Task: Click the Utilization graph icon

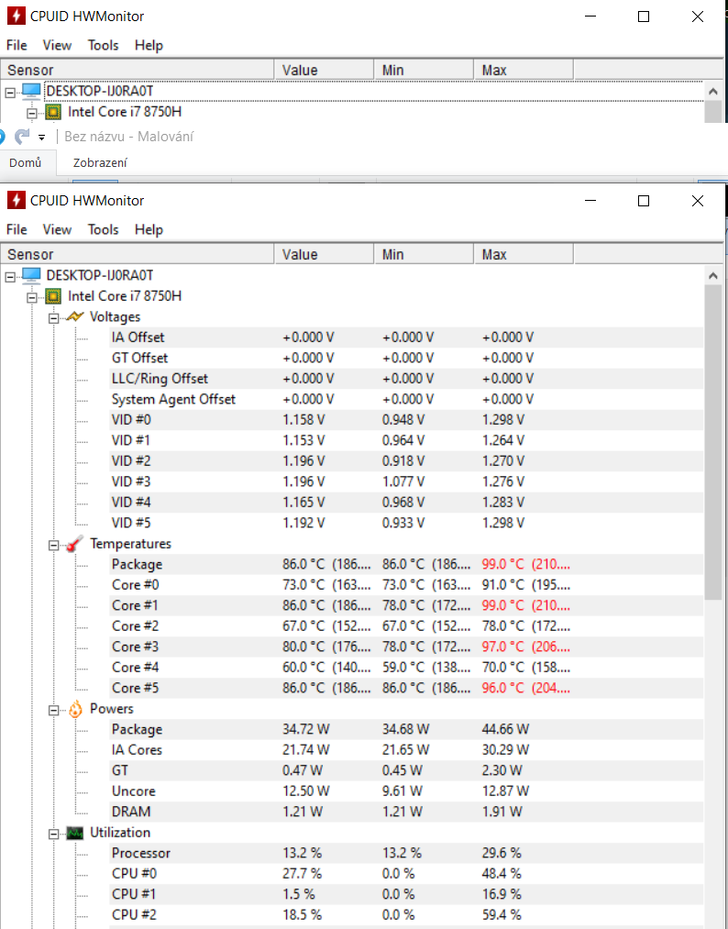Action: tap(74, 833)
